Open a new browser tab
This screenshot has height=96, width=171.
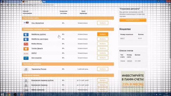[44, 2]
